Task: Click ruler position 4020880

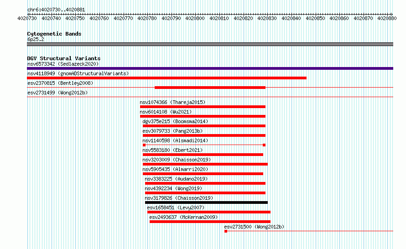Action: (x=387, y=18)
